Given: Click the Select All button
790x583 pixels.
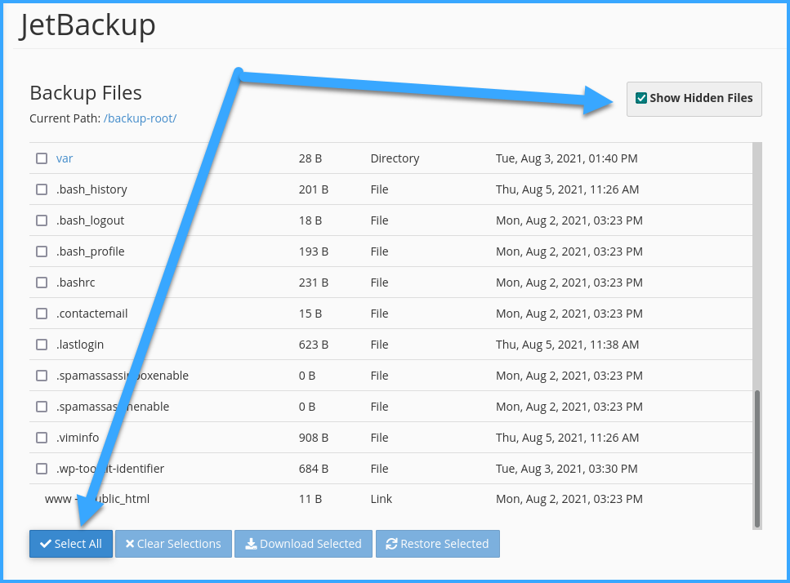Looking at the screenshot, I should pyautogui.click(x=71, y=544).
